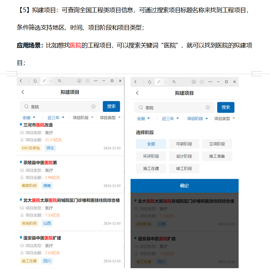
Task: Clear the 医院 search text in left panel
Action: point(93,106)
